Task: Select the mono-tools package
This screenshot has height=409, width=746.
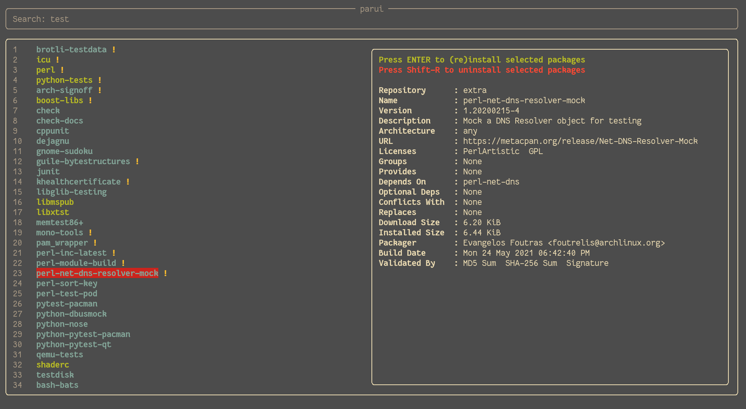Action: (60, 233)
